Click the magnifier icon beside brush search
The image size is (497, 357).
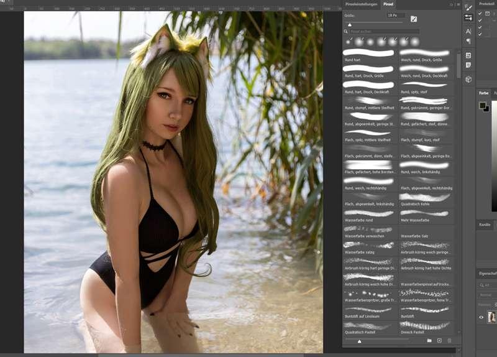[x=346, y=32]
